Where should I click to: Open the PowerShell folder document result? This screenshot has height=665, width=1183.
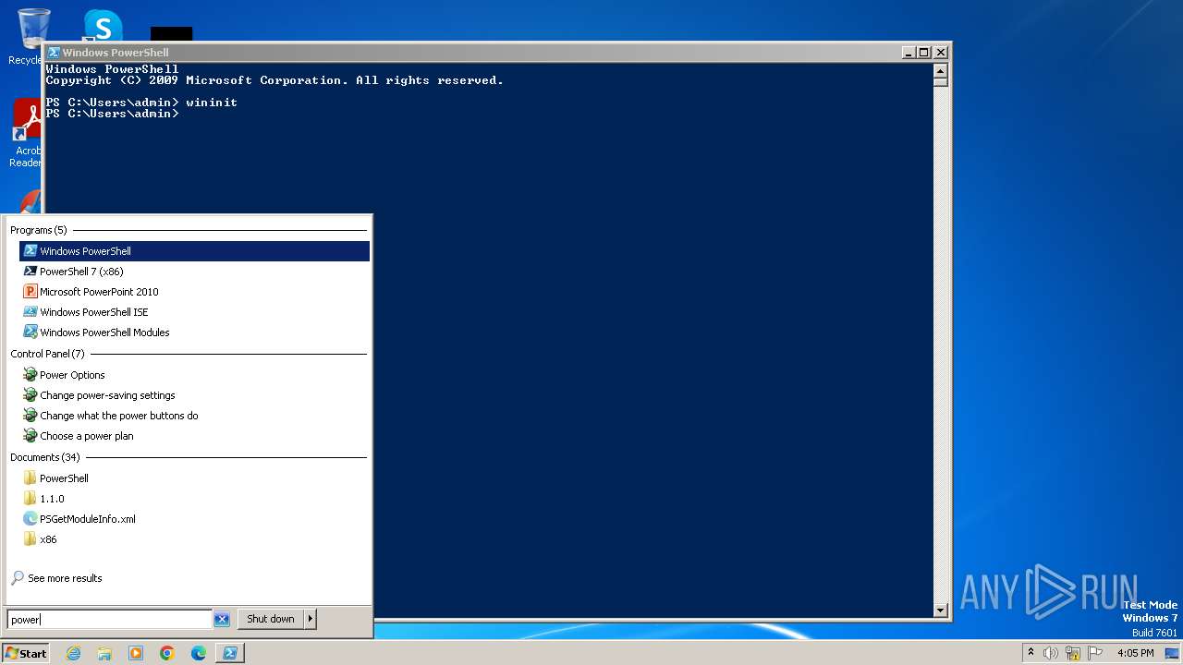tap(194, 478)
